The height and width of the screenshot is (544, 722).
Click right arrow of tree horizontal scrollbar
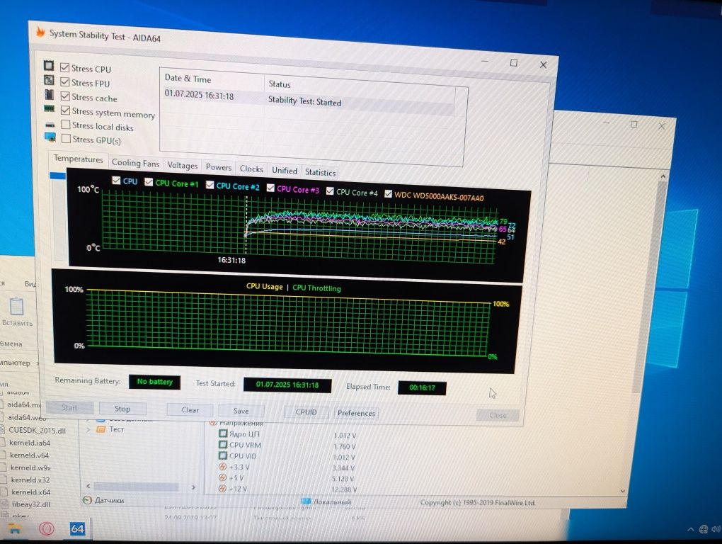click(193, 487)
